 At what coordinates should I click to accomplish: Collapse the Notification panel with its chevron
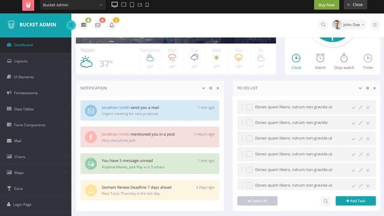tap(203, 88)
